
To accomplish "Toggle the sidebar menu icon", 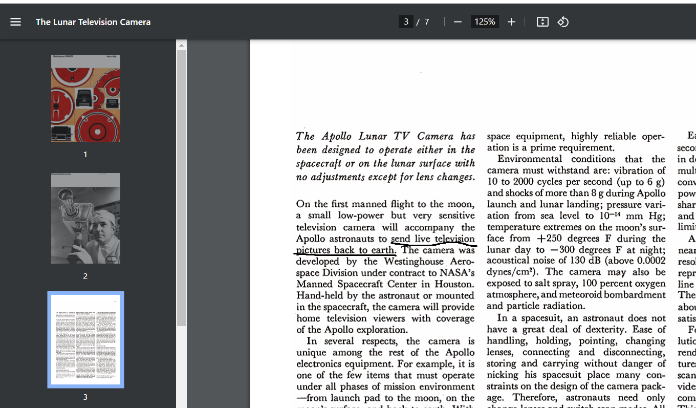I will [x=16, y=22].
